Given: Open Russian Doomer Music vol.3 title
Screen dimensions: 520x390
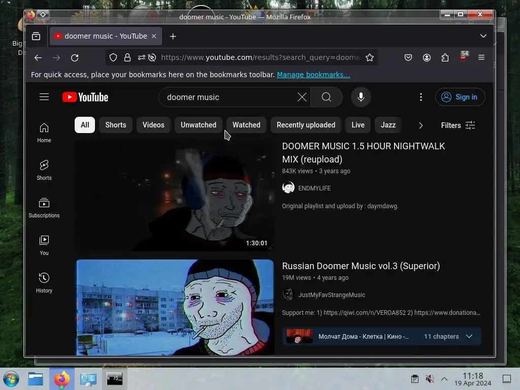Looking at the screenshot, I should click(361, 266).
